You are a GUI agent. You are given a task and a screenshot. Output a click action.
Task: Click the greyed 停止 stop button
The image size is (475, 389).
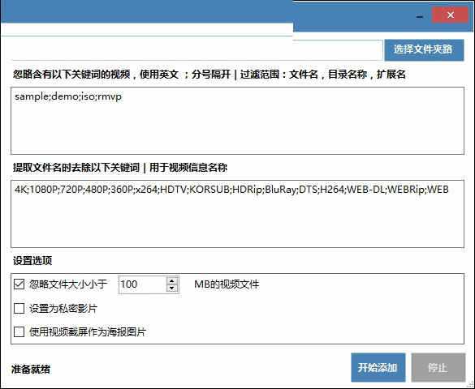(x=438, y=368)
